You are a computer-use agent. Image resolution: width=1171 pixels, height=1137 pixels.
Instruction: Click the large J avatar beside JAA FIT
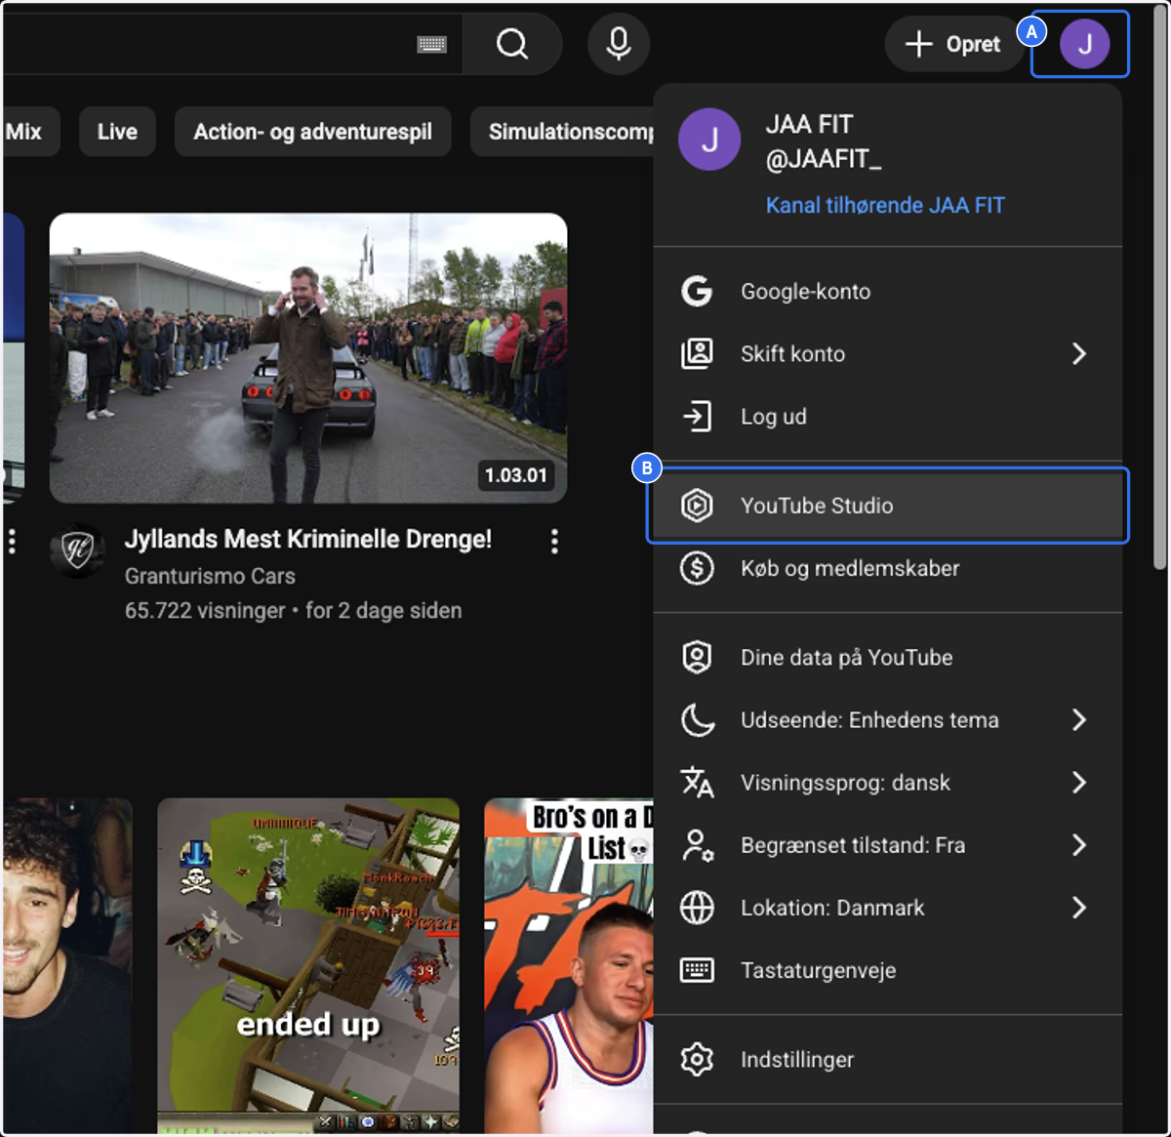[x=709, y=140]
